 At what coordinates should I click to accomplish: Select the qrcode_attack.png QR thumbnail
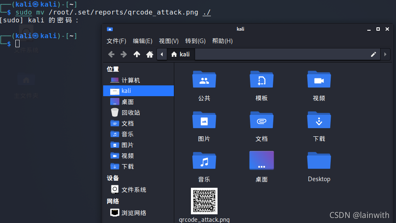coord(204,201)
